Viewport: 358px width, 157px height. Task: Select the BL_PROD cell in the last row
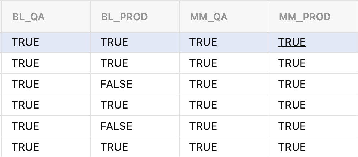(114, 147)
